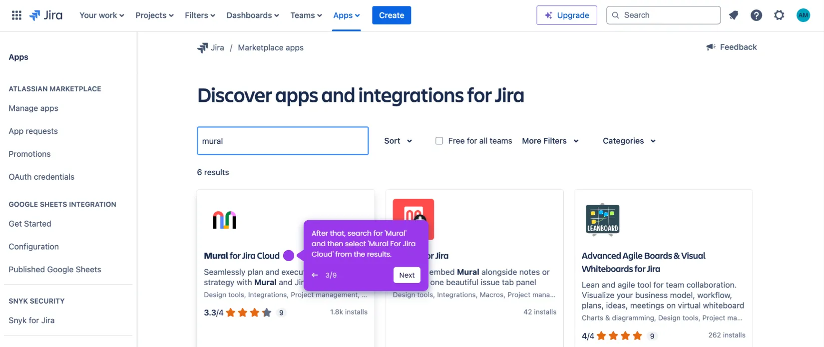Click the mural app search field

(x=283, y=141)
